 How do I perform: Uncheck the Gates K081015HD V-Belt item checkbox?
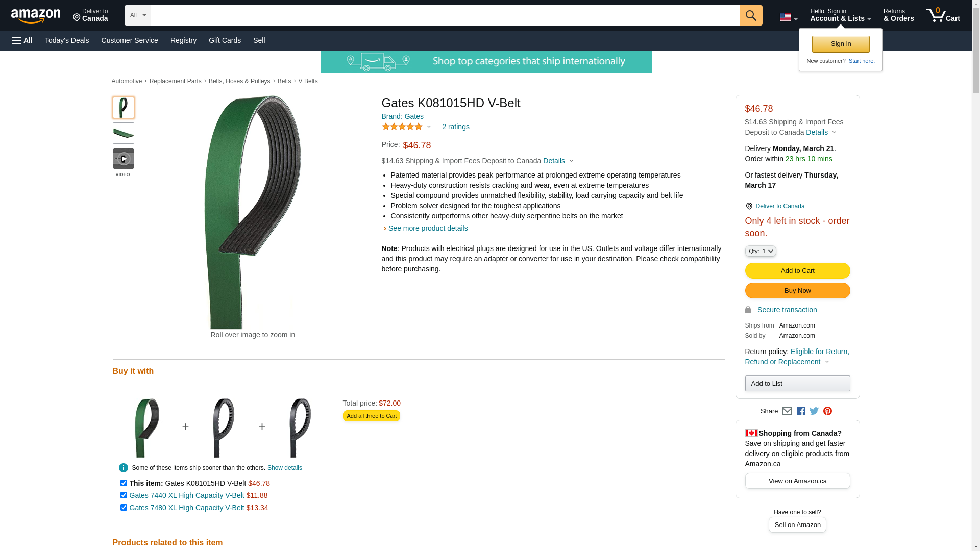124,483
